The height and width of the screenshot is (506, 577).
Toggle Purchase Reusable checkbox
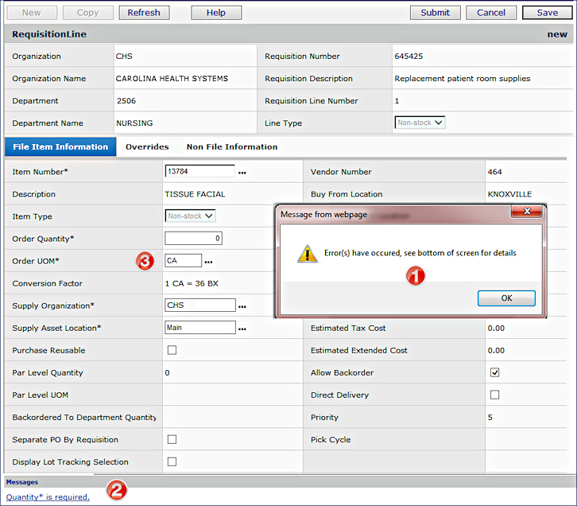click(x=172, y=350)
